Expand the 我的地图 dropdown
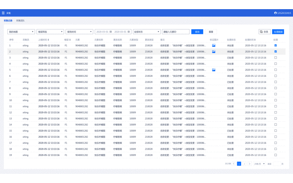Screen dimensions: 293x183 pyautogui.click(x=21, y=32)
